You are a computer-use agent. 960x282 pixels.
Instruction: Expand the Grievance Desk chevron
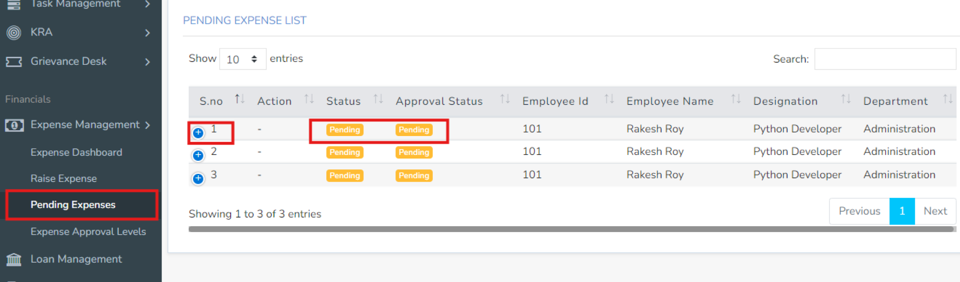click(x=148, y=62)
